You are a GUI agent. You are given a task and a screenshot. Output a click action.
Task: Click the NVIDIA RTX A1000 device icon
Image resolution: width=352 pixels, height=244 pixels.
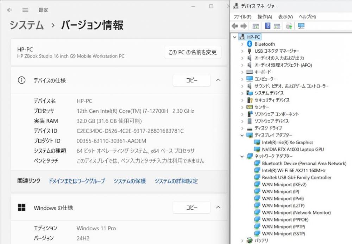point(257,149)
